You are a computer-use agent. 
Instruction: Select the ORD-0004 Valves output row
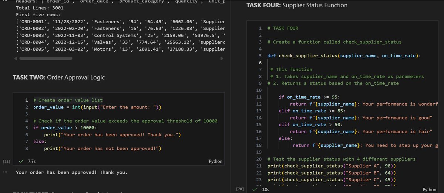(121, 42)
